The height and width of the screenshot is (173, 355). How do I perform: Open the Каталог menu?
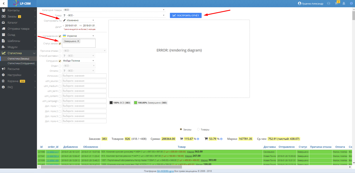[18, 22]
